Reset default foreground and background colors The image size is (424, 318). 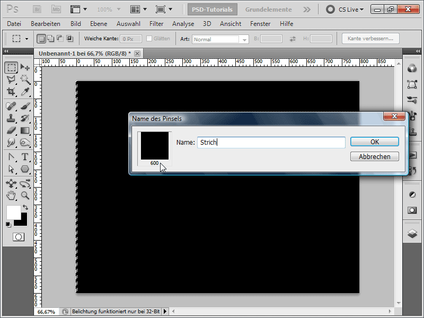8,224
